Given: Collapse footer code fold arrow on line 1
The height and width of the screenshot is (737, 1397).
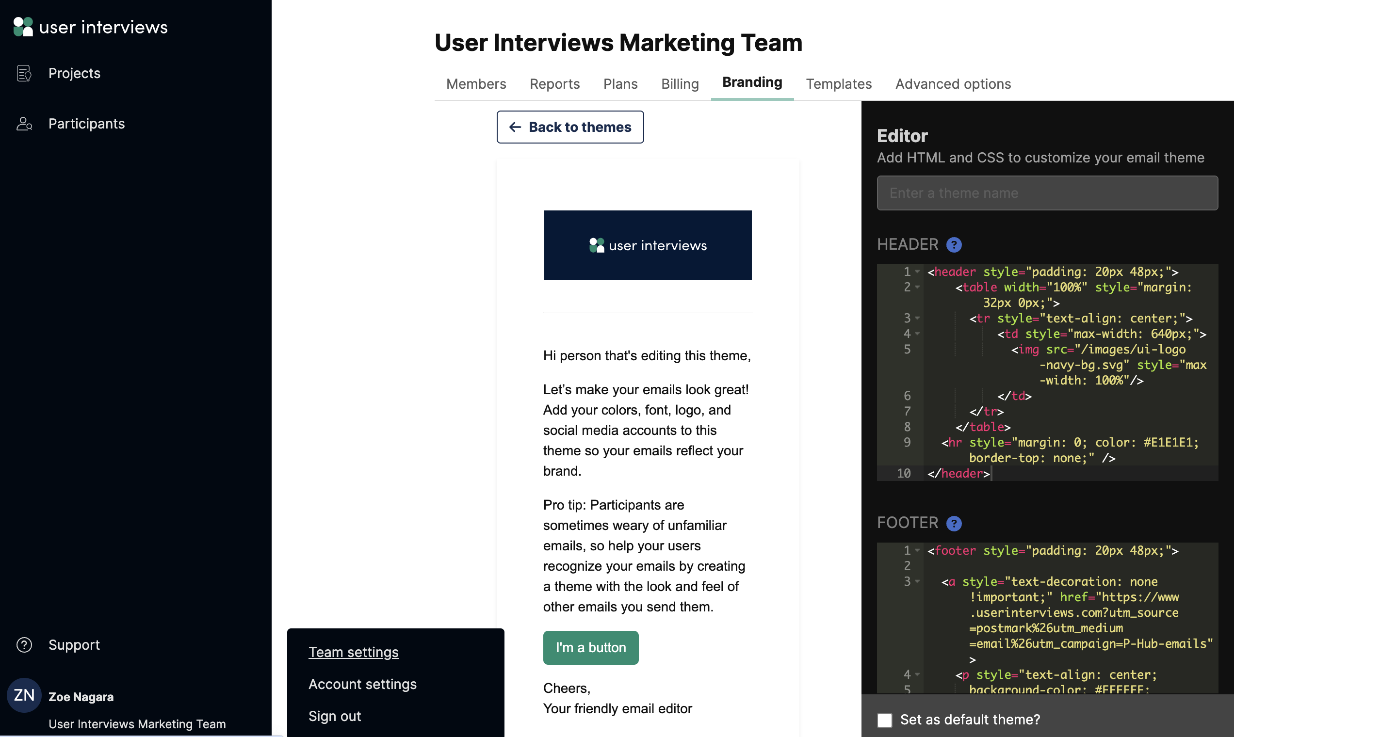Looking at the screenshot, I should click(918, 551).
